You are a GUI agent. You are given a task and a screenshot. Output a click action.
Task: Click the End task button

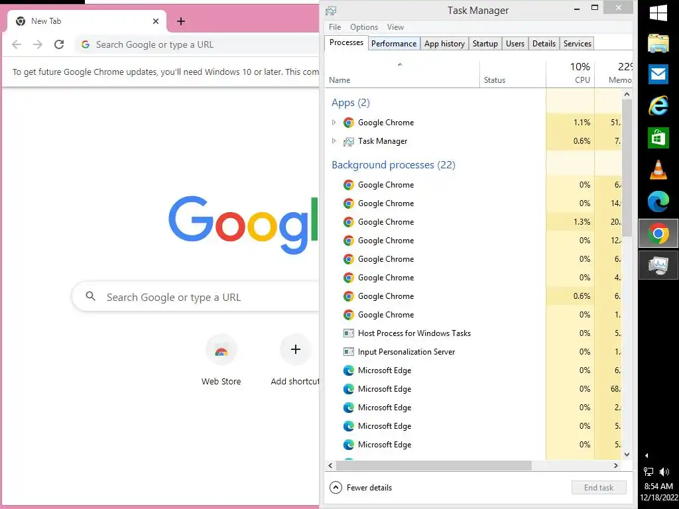[x=599, y=488]
